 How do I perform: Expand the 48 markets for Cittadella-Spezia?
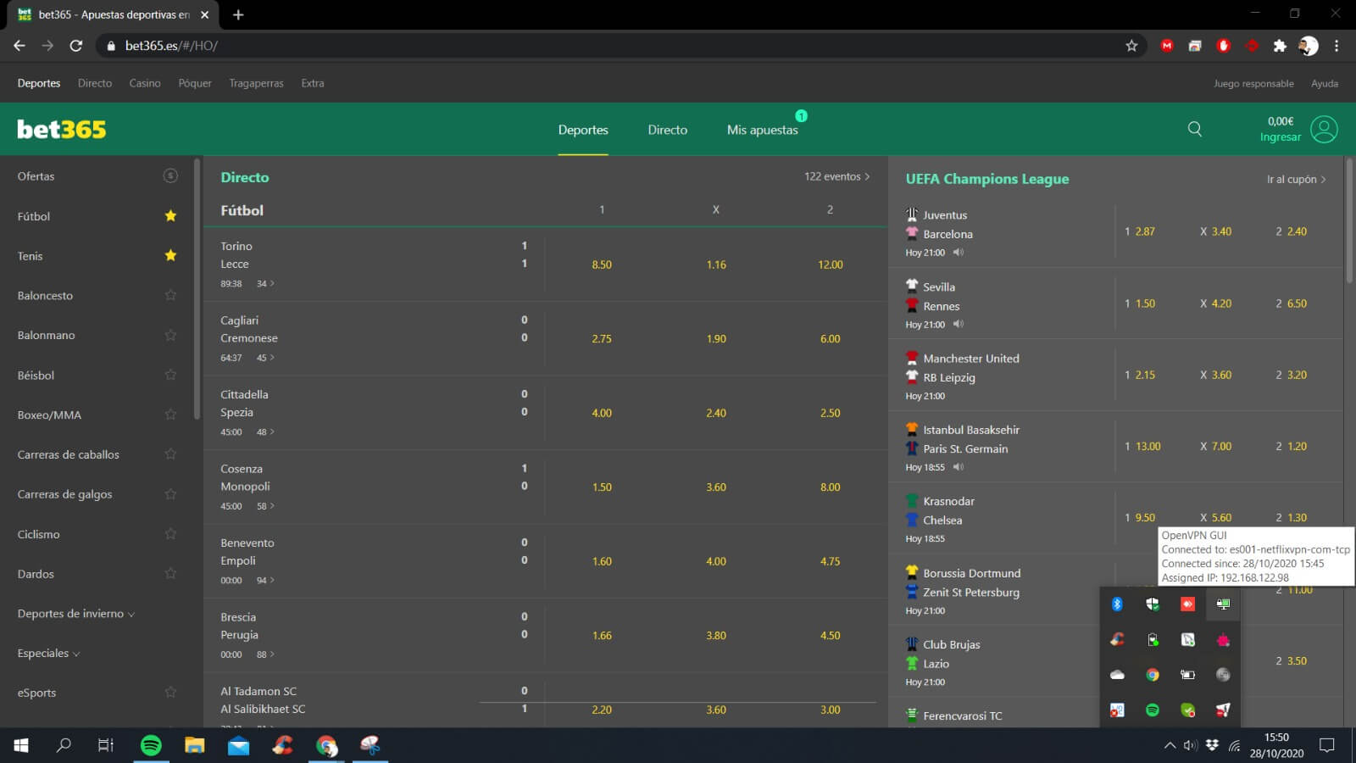(x=265, y=432)
